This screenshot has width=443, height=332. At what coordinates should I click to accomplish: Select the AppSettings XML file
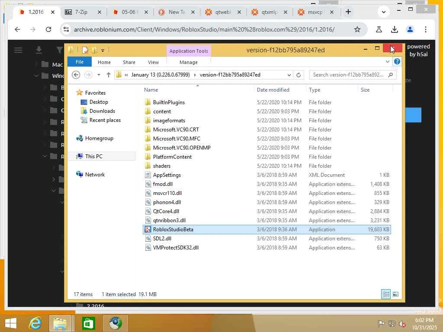pyautogui.click(x=167, y=175)
